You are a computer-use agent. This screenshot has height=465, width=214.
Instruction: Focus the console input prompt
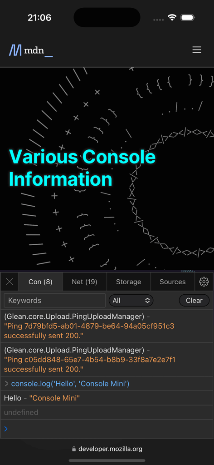pyautogui.click(x=107, y=429)
